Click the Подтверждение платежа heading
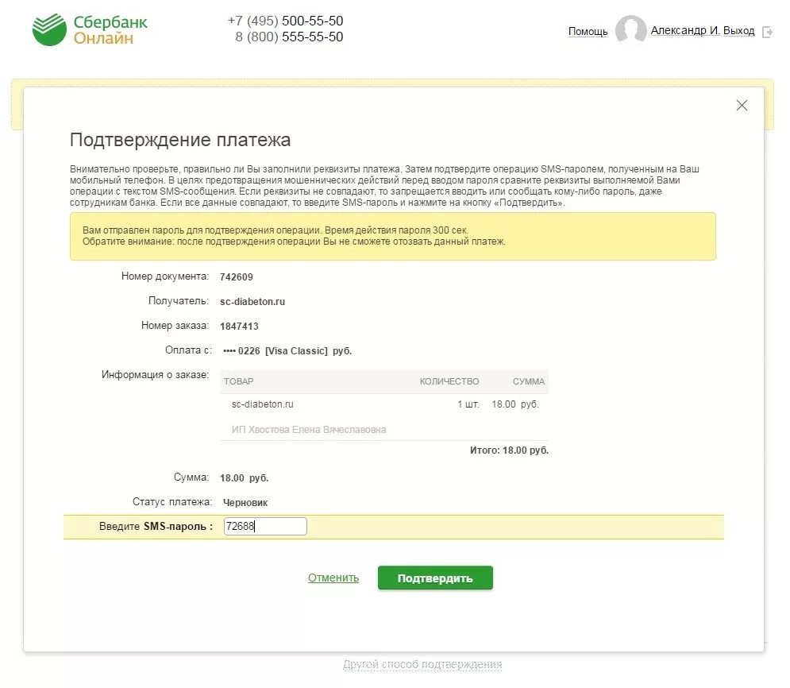This screenshot has height=688, width=790. click(180, 140)
